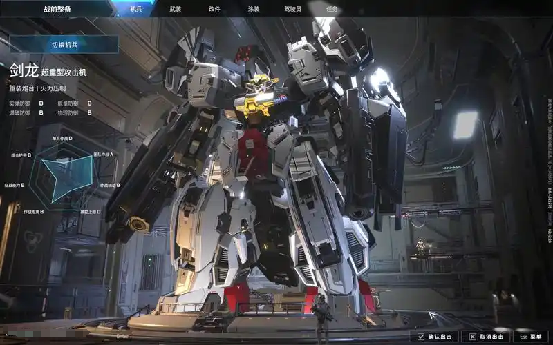This screenshot has height=345, width=553.
Task: Confirm sortie with 确认出击 button
Action: click(x=434, y=337)
